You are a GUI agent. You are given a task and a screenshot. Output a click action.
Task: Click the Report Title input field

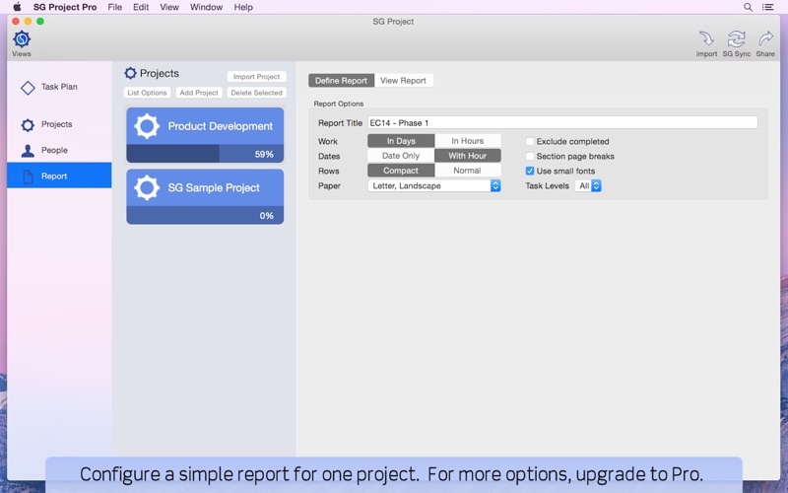tap(562, 122)
